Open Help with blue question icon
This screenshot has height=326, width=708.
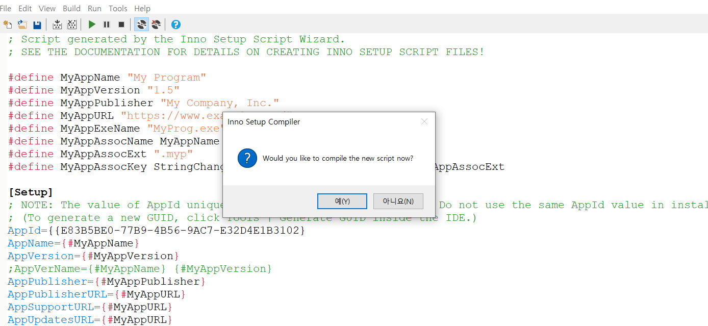[176, 24]
